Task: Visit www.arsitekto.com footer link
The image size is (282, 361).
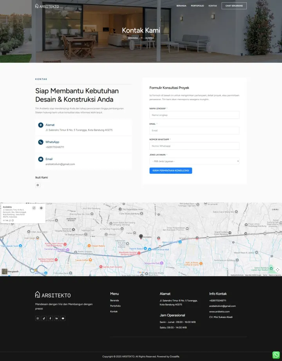Action: [219, 312]
